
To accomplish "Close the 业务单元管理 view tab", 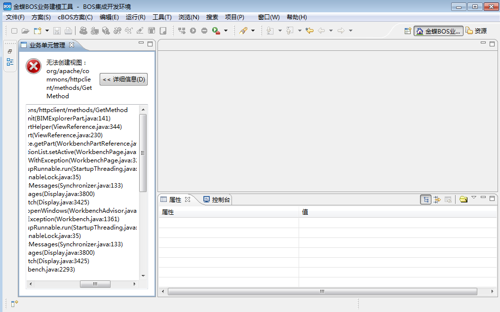I will (x=72, y=45).
